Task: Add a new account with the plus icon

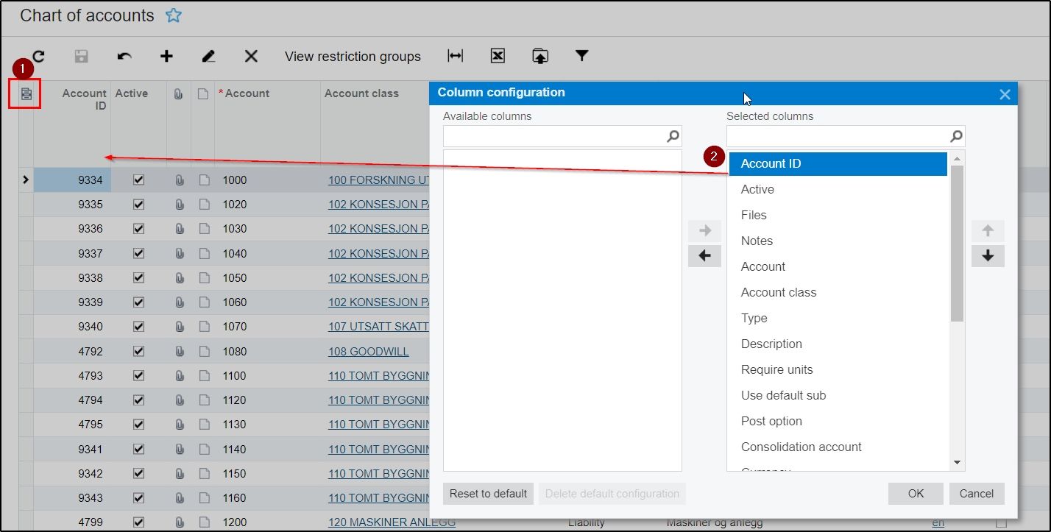Action: coord(166,56)
